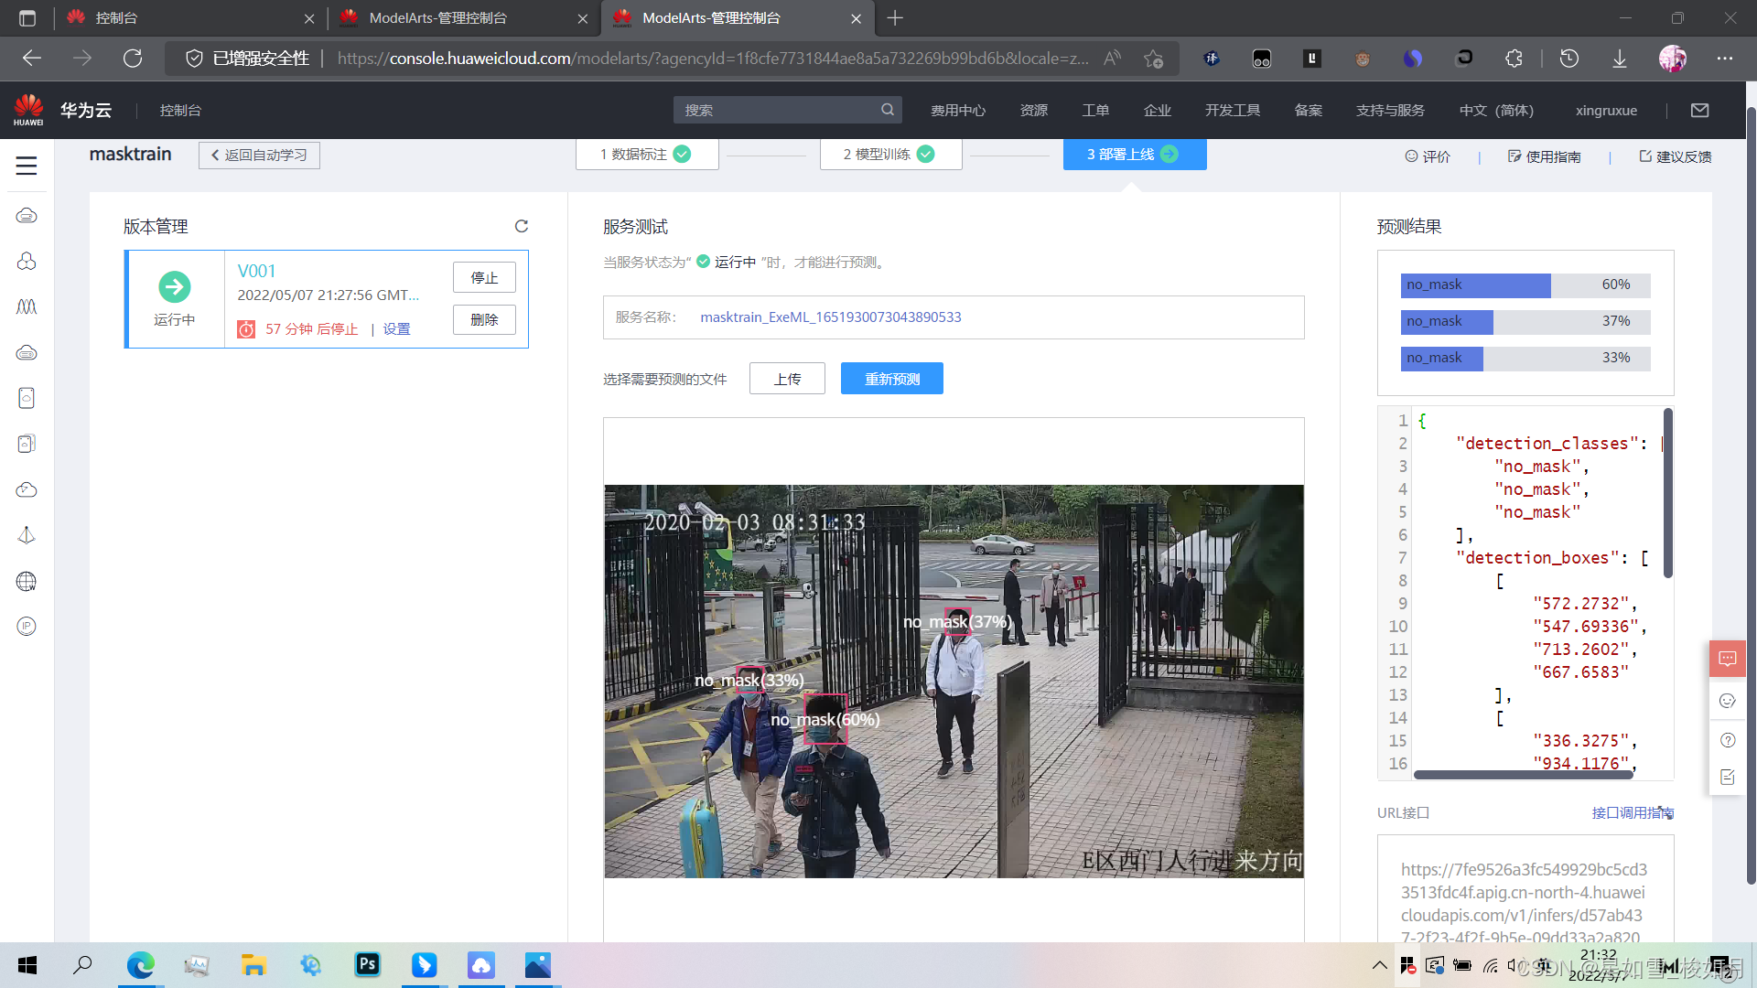Click the JSON panel vertical scrollbar
Image resolution: width=1757 pixels, height=988 pixels.
click(x=1668, y=493)
